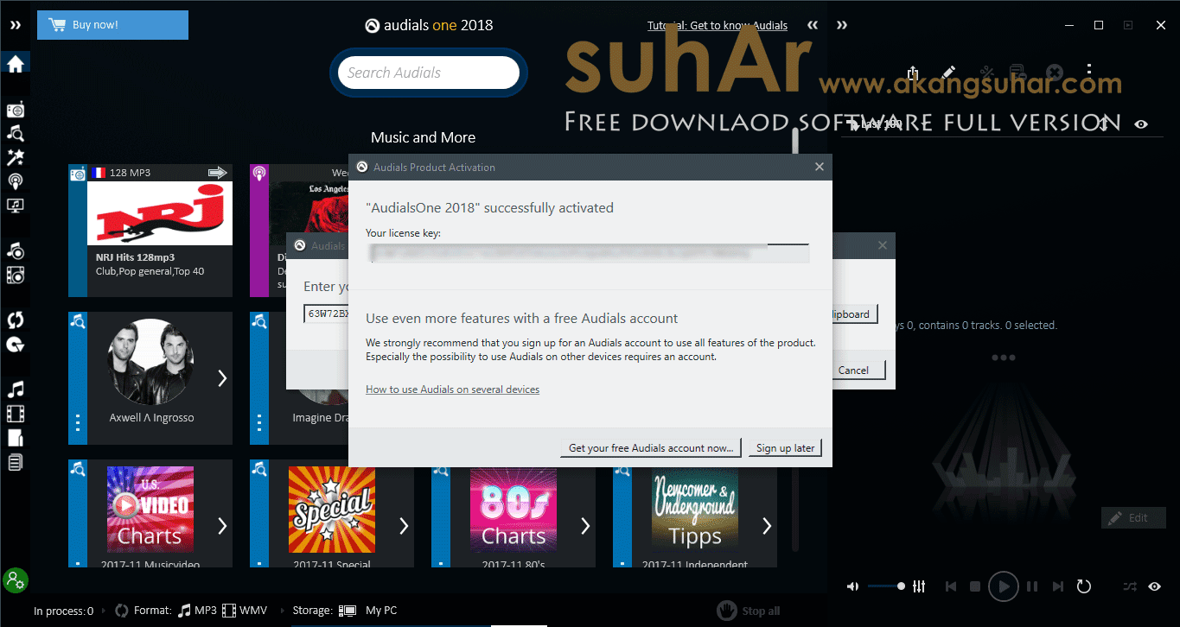This screenshot has width=1180, height=627.
Task: Click the tools icon in the playlist toolbar
Action: click(986, 73)
